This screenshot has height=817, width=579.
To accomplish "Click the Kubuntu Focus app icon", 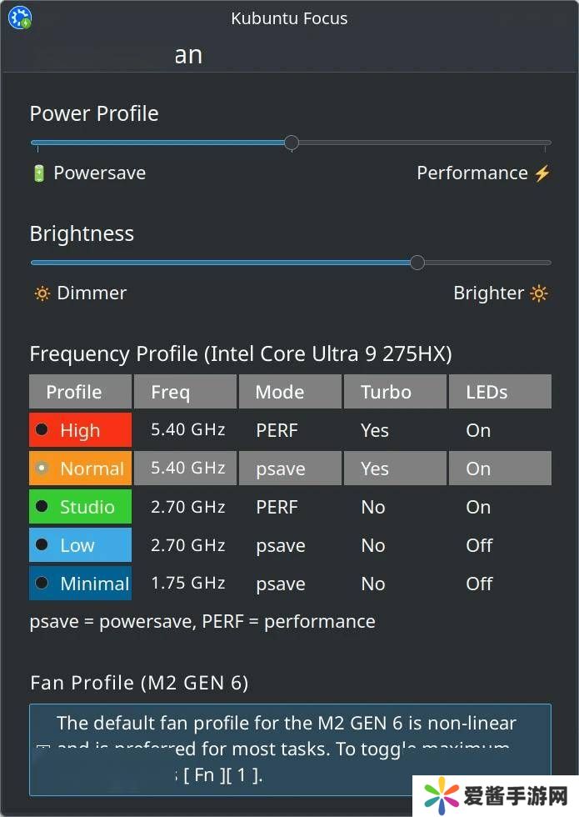I will (19, 18).
